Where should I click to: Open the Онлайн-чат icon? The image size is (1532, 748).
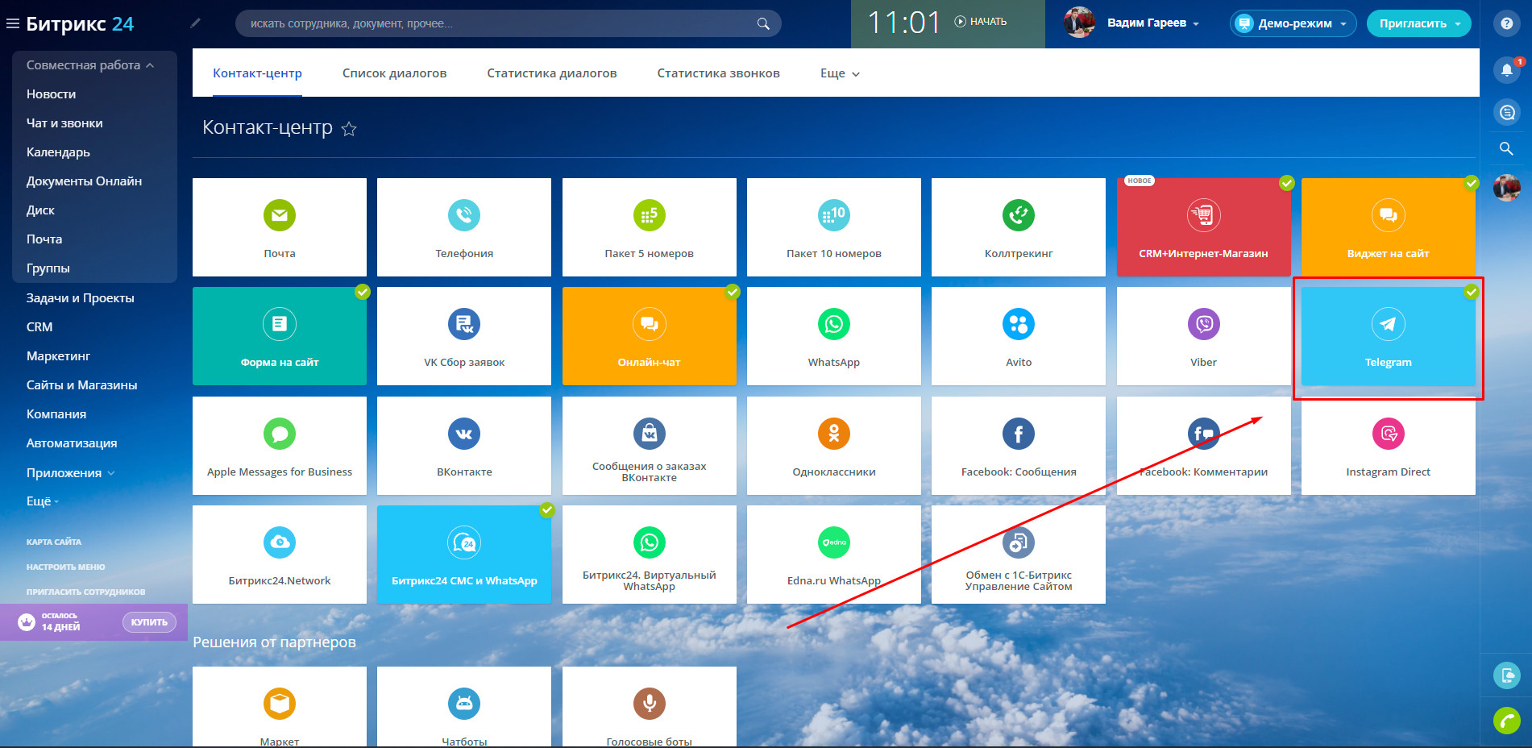tap(650, 324)
